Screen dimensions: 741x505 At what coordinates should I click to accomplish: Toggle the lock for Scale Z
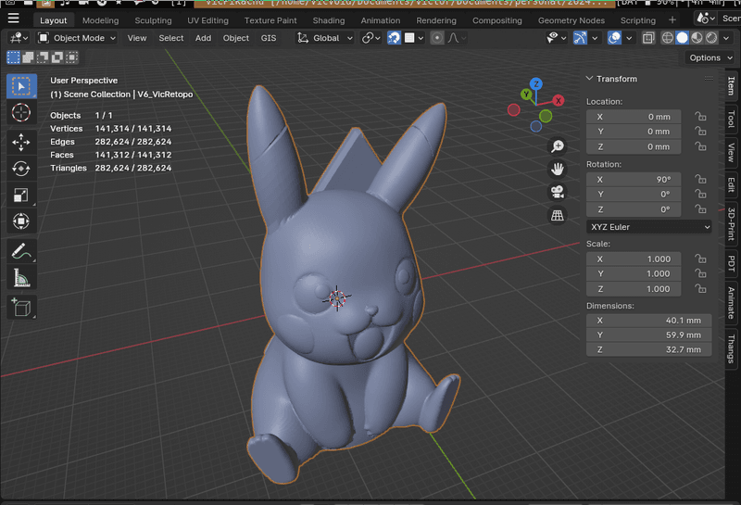pos(701,289)
